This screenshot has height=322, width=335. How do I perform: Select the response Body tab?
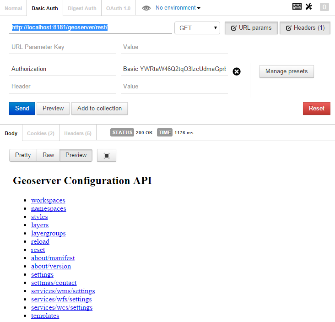(x=11, y=133)
